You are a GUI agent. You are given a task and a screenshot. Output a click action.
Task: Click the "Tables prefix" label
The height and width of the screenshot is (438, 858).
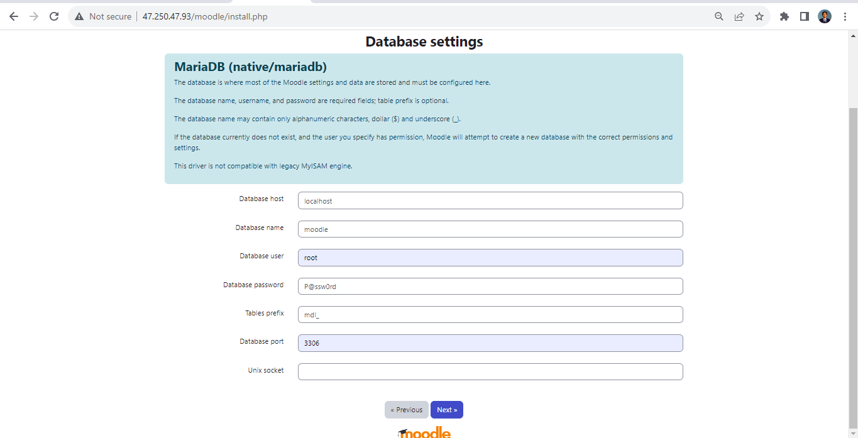click(265, 313)
